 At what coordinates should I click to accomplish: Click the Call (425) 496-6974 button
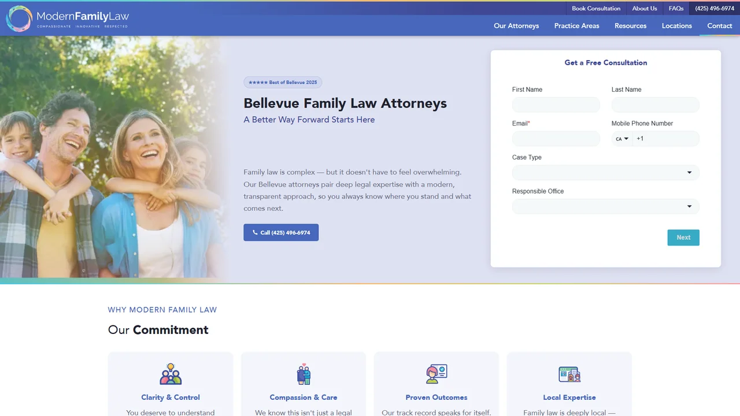(x=281, y=233)
